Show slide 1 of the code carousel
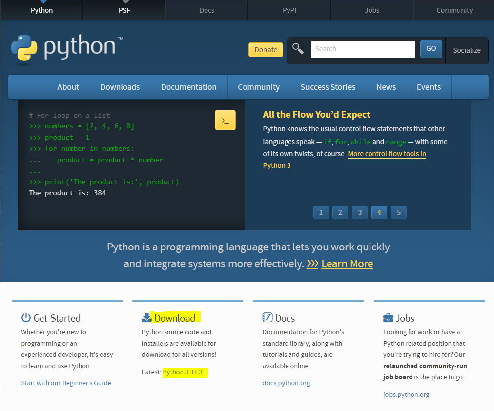The height and width of the screenshot is (411, 494). pos(321,212)
